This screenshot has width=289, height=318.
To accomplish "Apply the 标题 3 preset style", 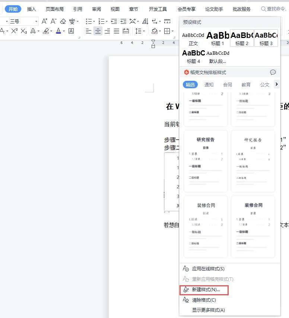I will (x=266, y=39).
